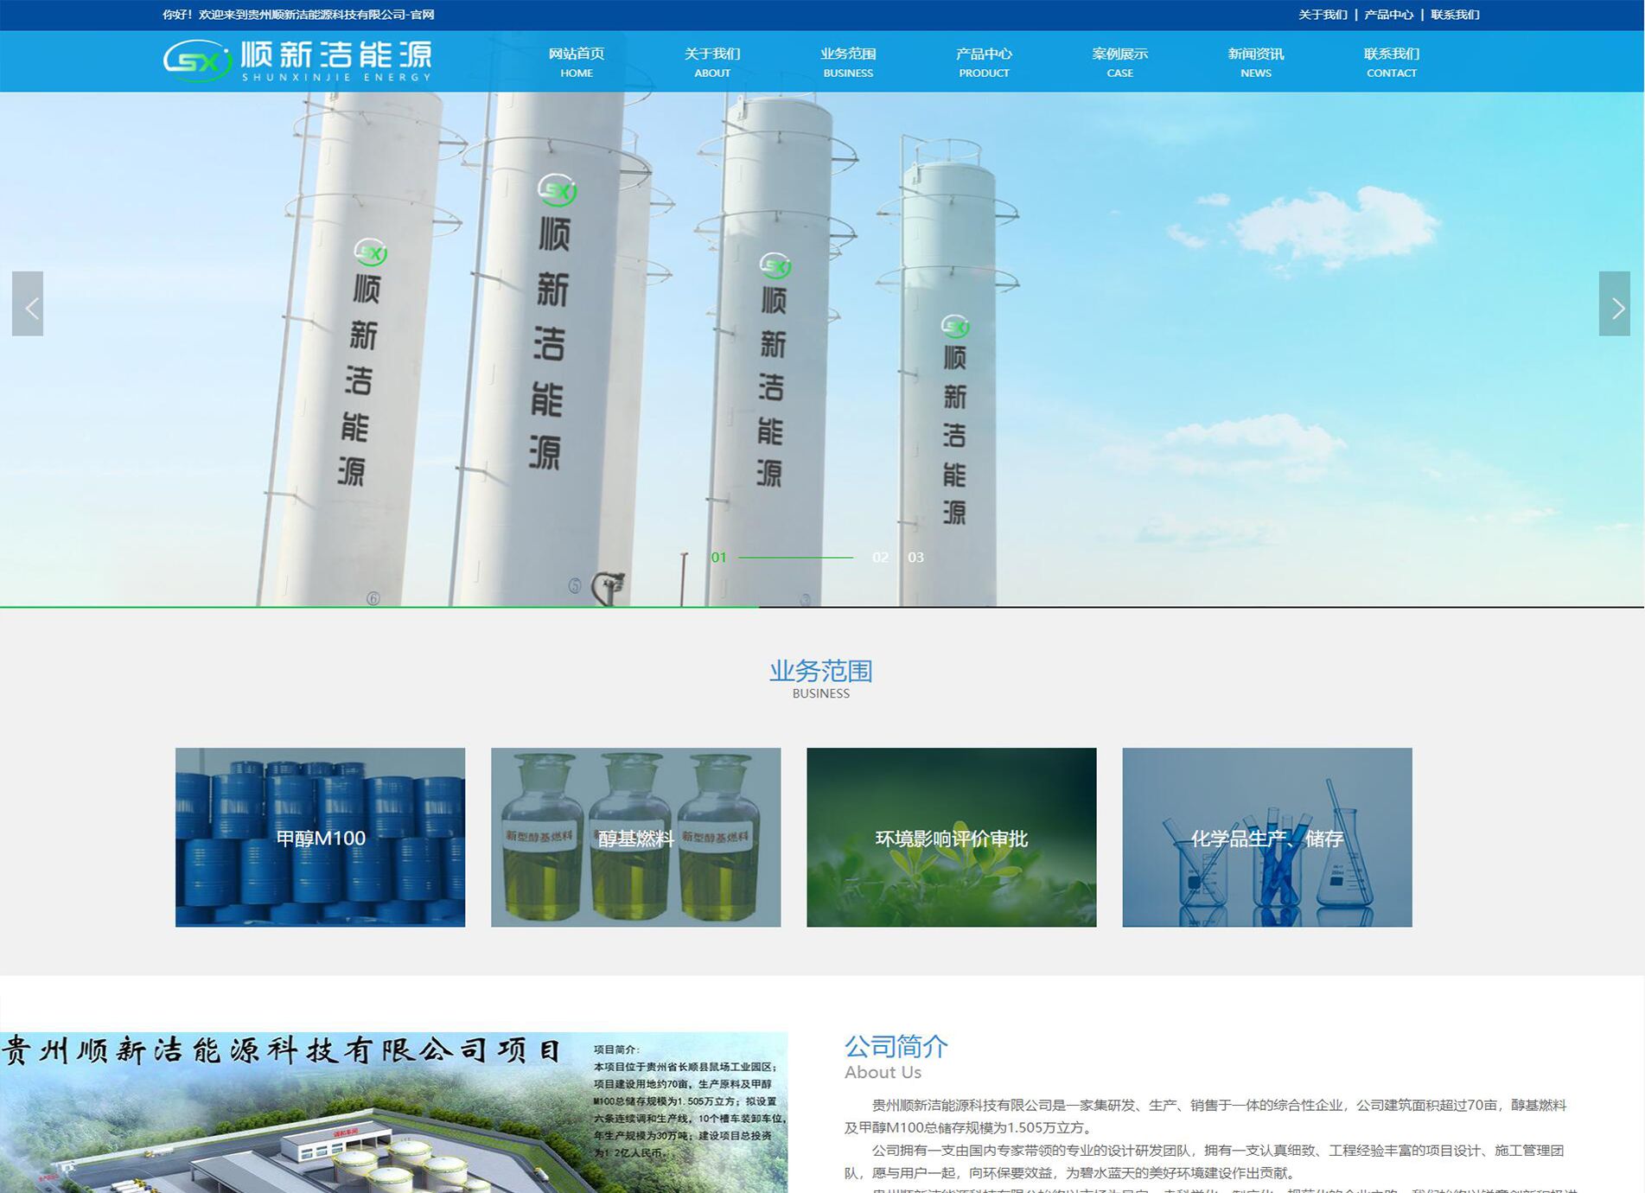Click the company project rendering image

(x=393, y=1112)
